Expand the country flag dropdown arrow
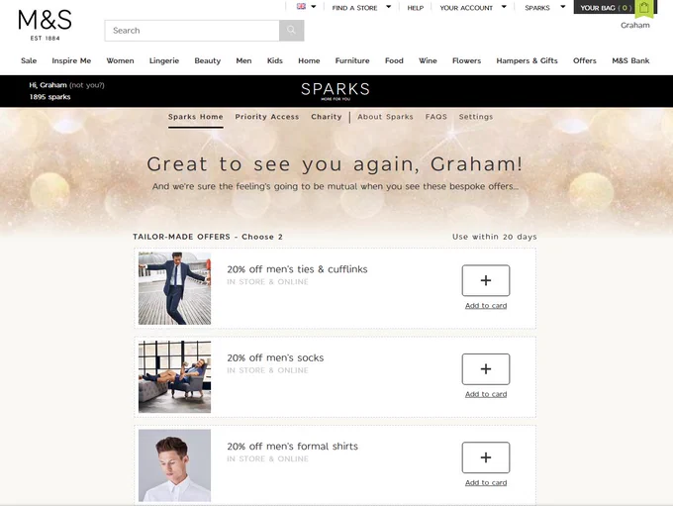The width and height of the screenshot is (673, 506). (314, 7)
